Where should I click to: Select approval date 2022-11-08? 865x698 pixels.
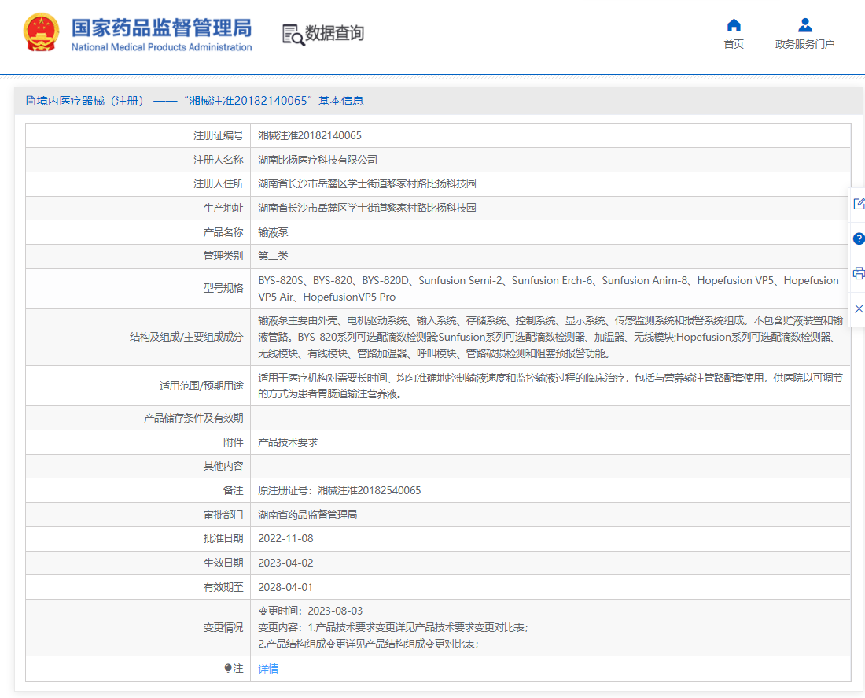(285, 538)
